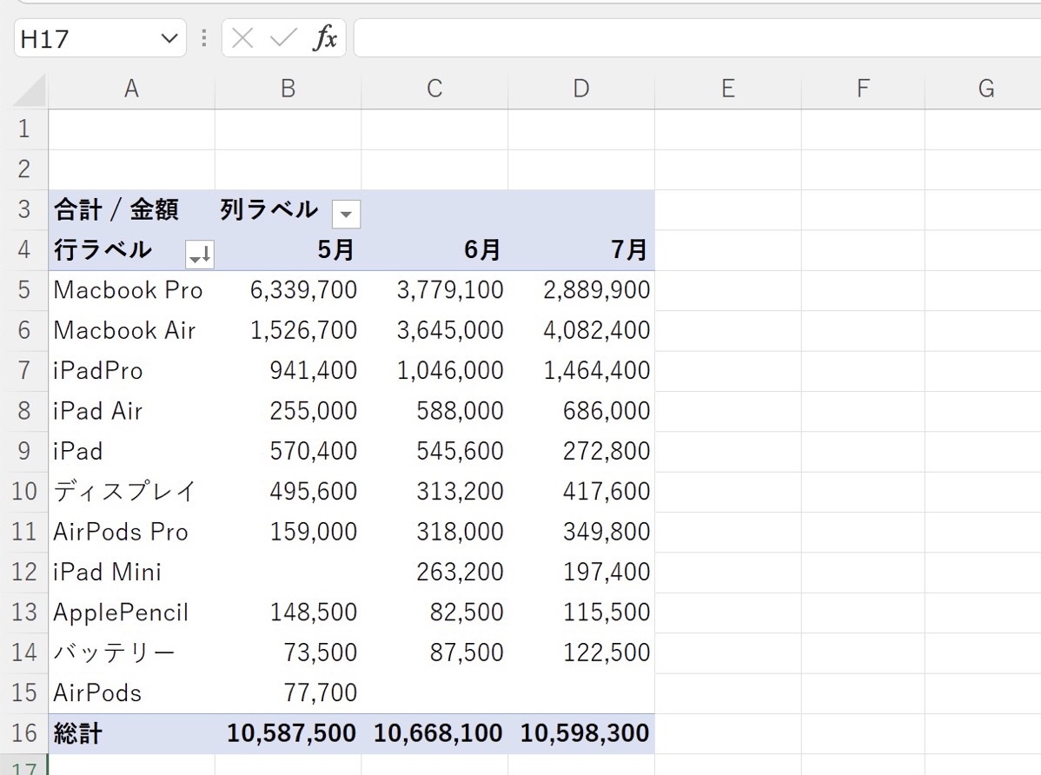Select the iPad Mini row label
The image size is (1041, 775).
[x=131, y=573]
